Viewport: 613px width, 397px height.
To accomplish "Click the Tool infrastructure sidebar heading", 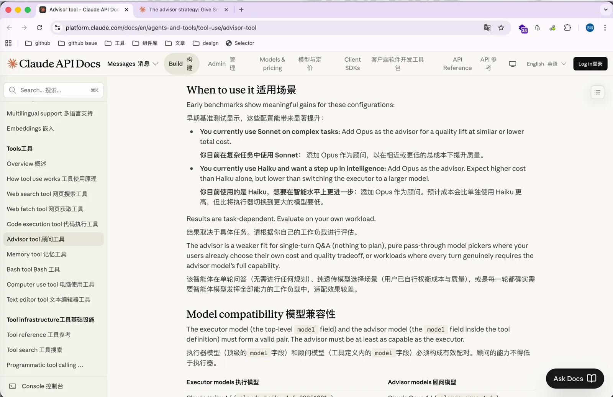I will click(51, 320).
